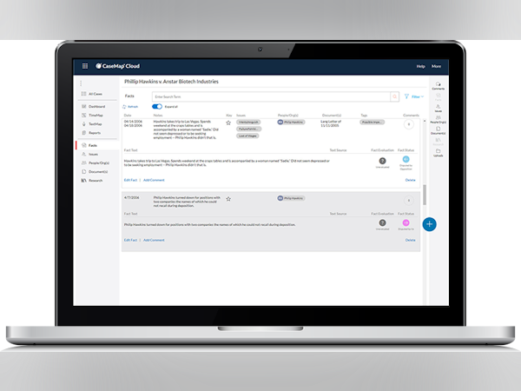Open Document(s) in the right panel
The image size is (521, 391).
click(x=438, y=130)
